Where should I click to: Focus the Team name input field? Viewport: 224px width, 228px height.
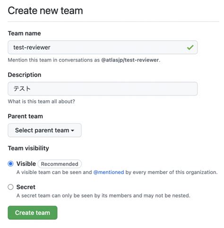pyautogui.click(x=103, y=47)
